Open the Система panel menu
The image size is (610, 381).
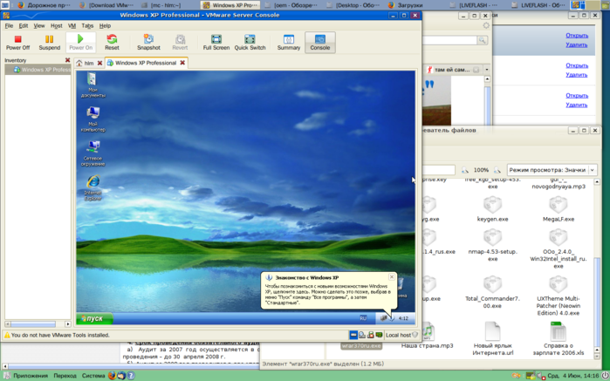pos(93,376)
